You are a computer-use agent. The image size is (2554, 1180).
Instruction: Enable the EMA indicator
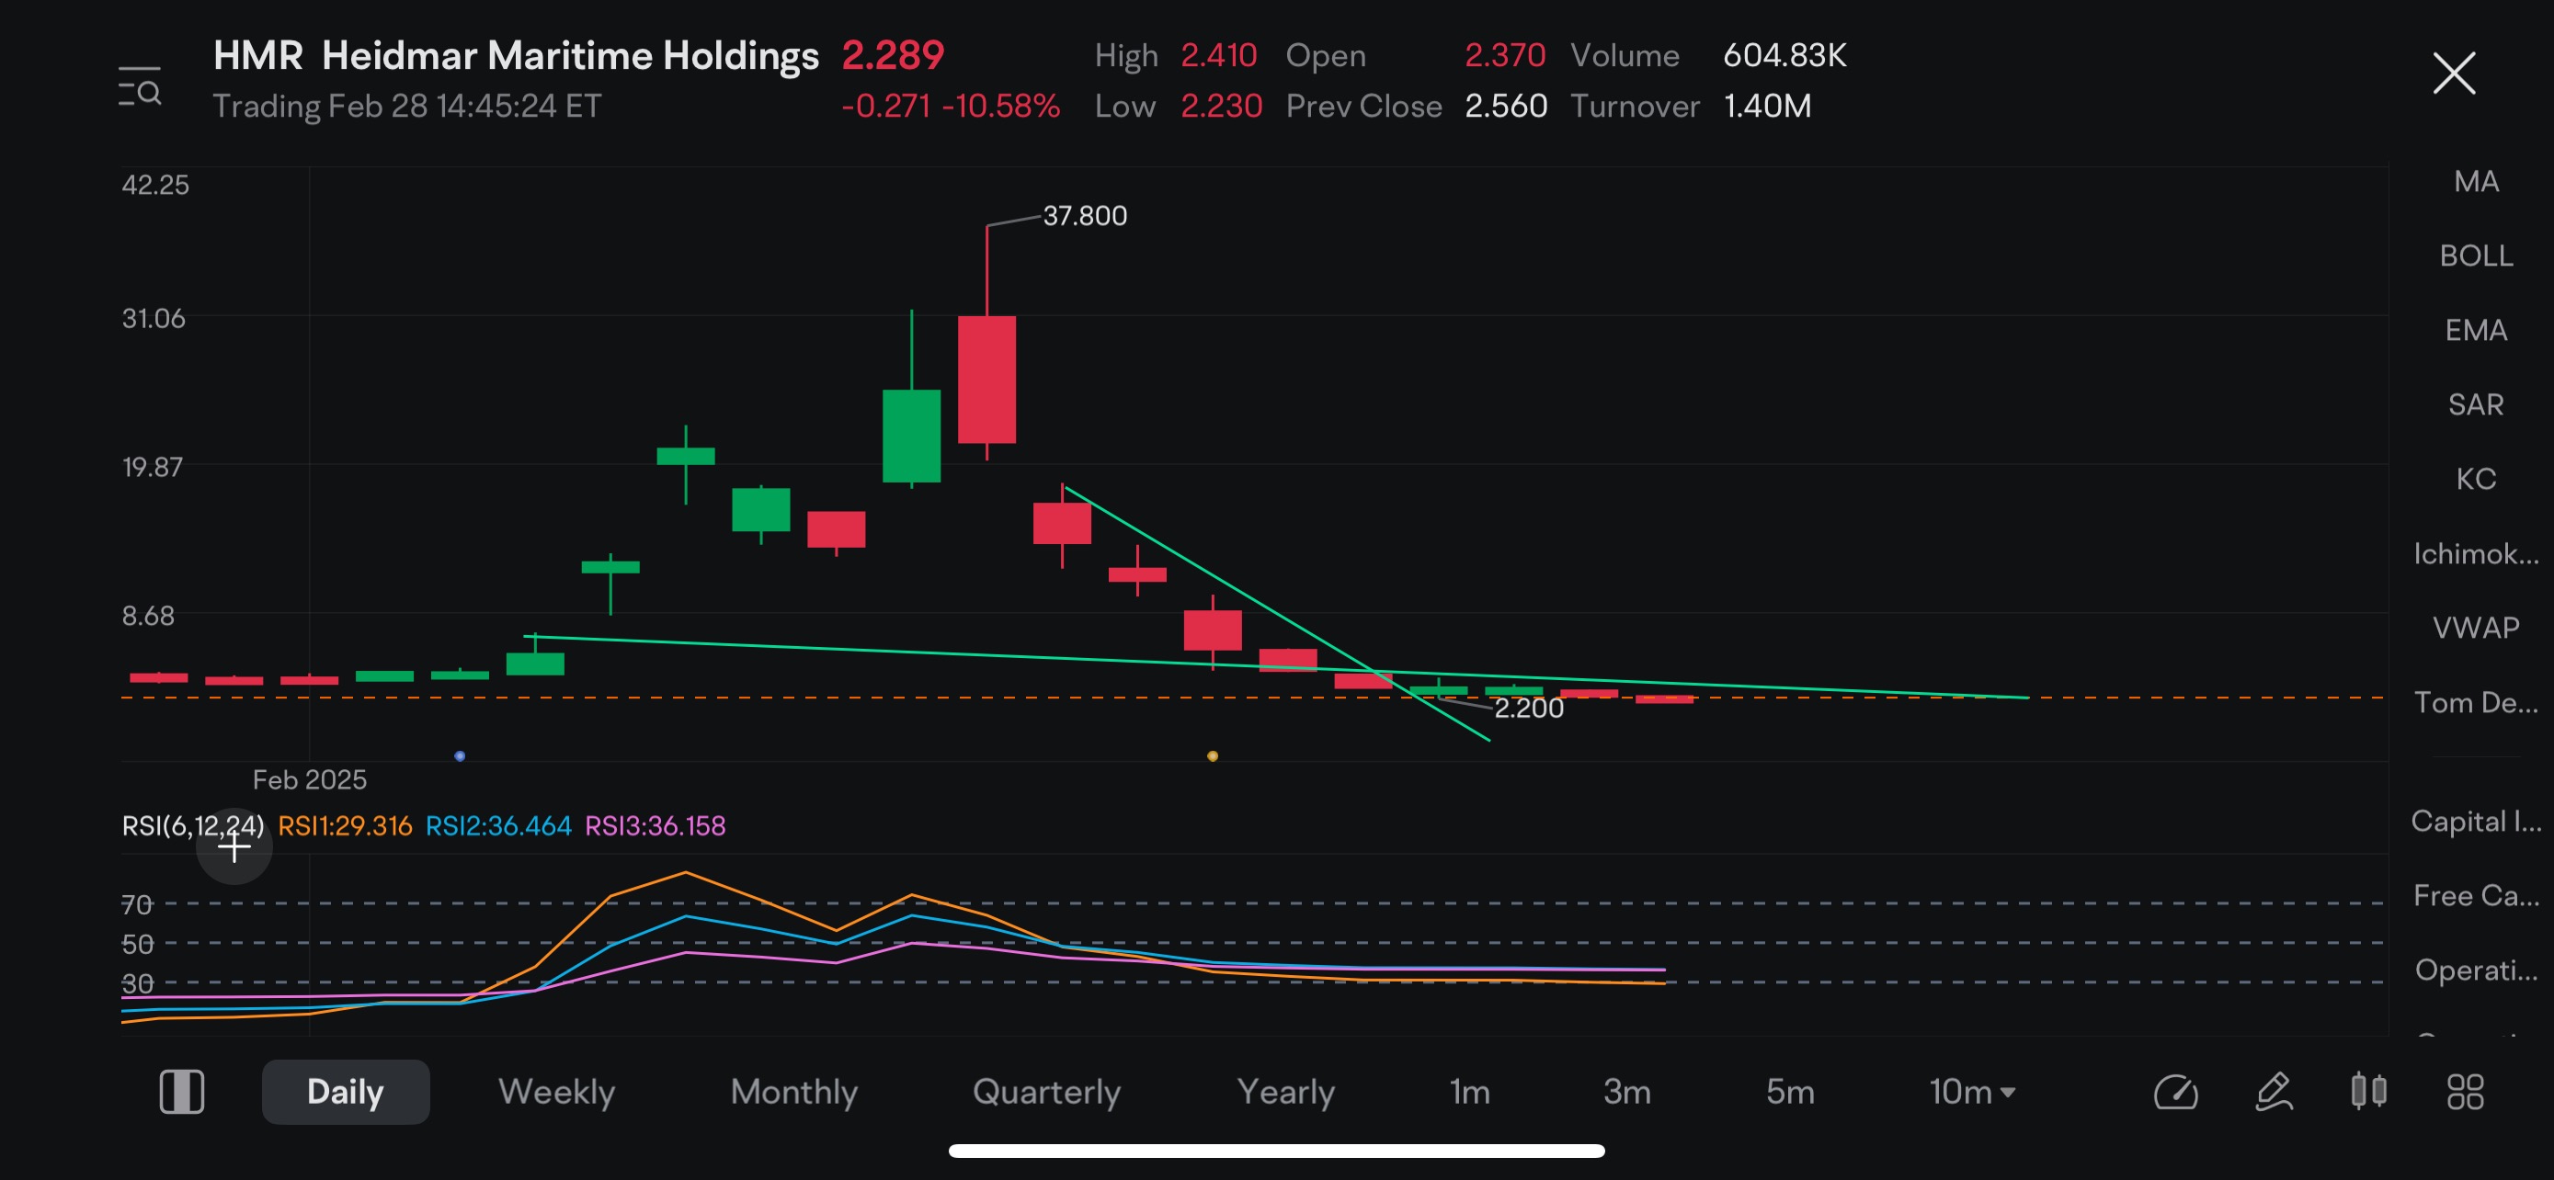[2476, 330]
